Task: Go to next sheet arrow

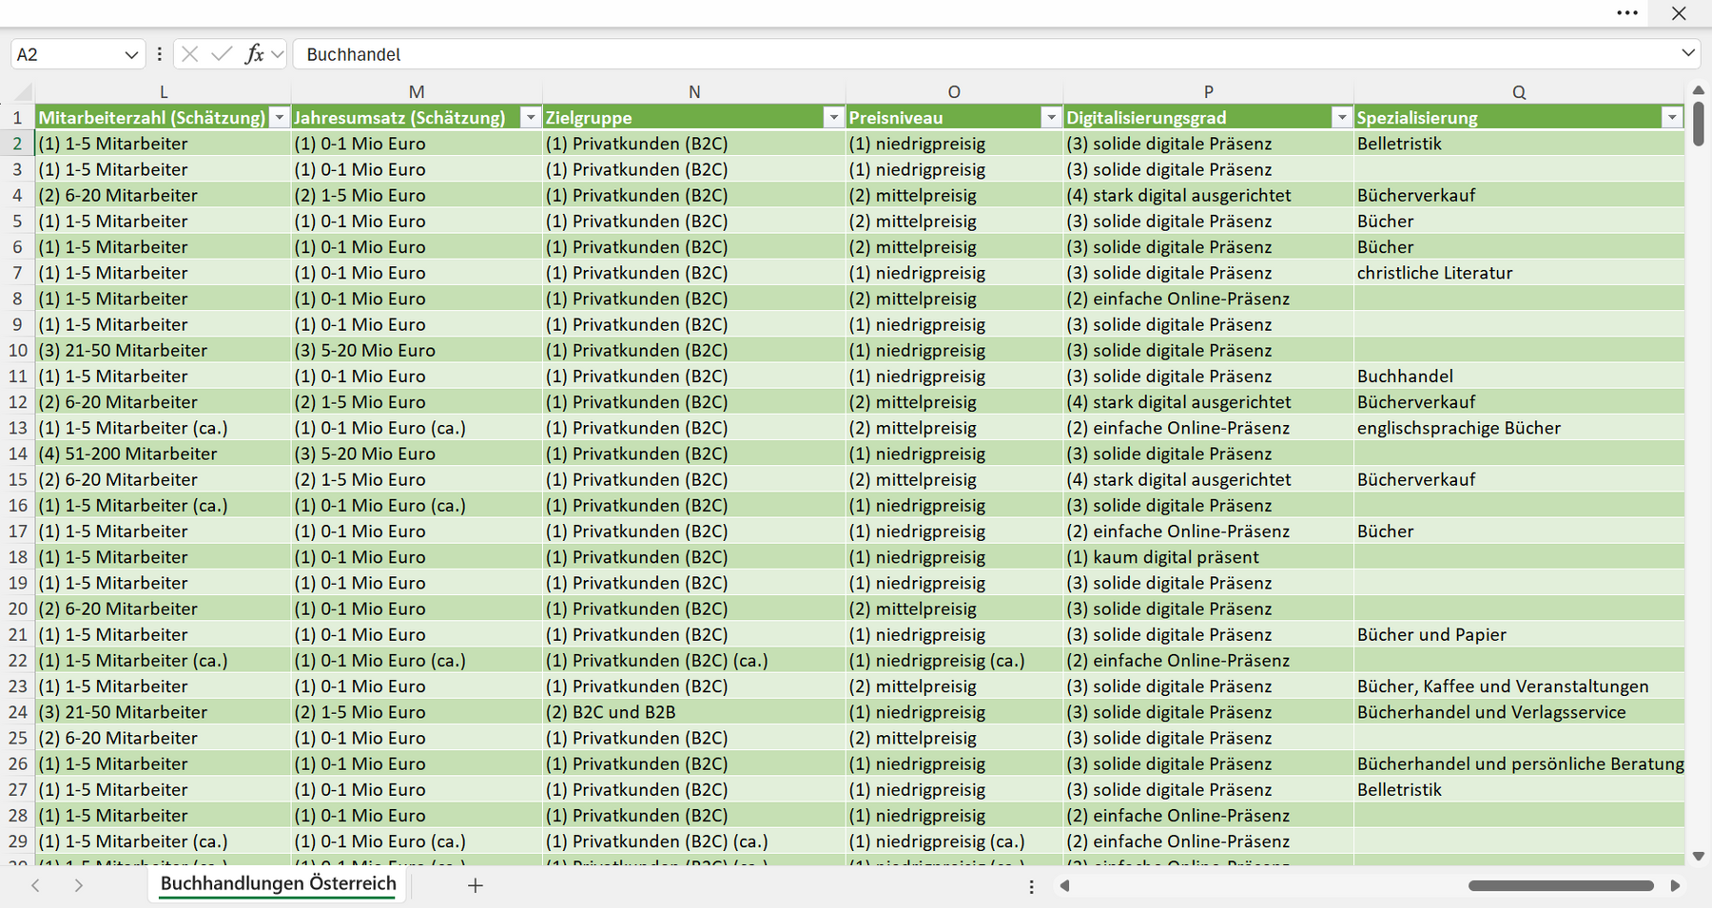Action: [79, 885]
